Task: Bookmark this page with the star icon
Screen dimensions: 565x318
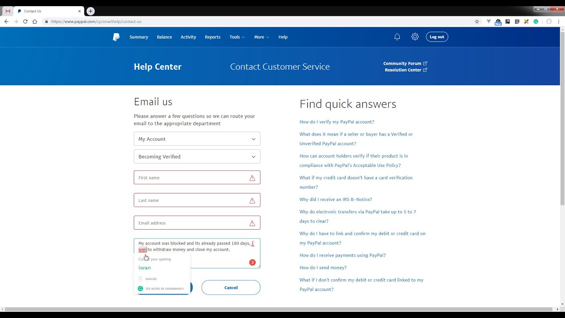Action: point(477,21)
